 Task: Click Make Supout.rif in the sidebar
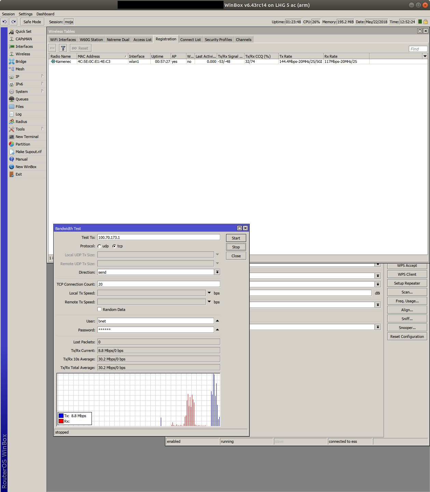click(28, 151)
